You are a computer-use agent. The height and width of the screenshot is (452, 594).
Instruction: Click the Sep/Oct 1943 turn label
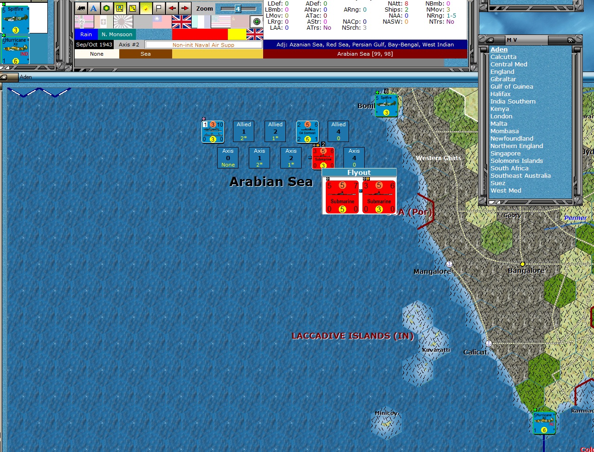pos(94,45)
